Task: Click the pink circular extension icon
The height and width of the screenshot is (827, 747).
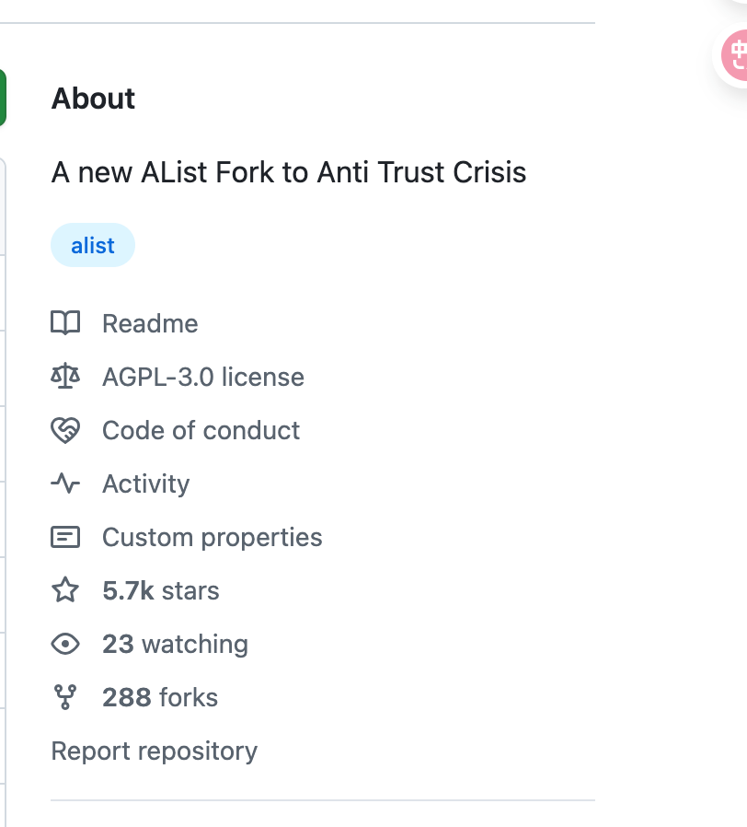Action: coord(736,55)
